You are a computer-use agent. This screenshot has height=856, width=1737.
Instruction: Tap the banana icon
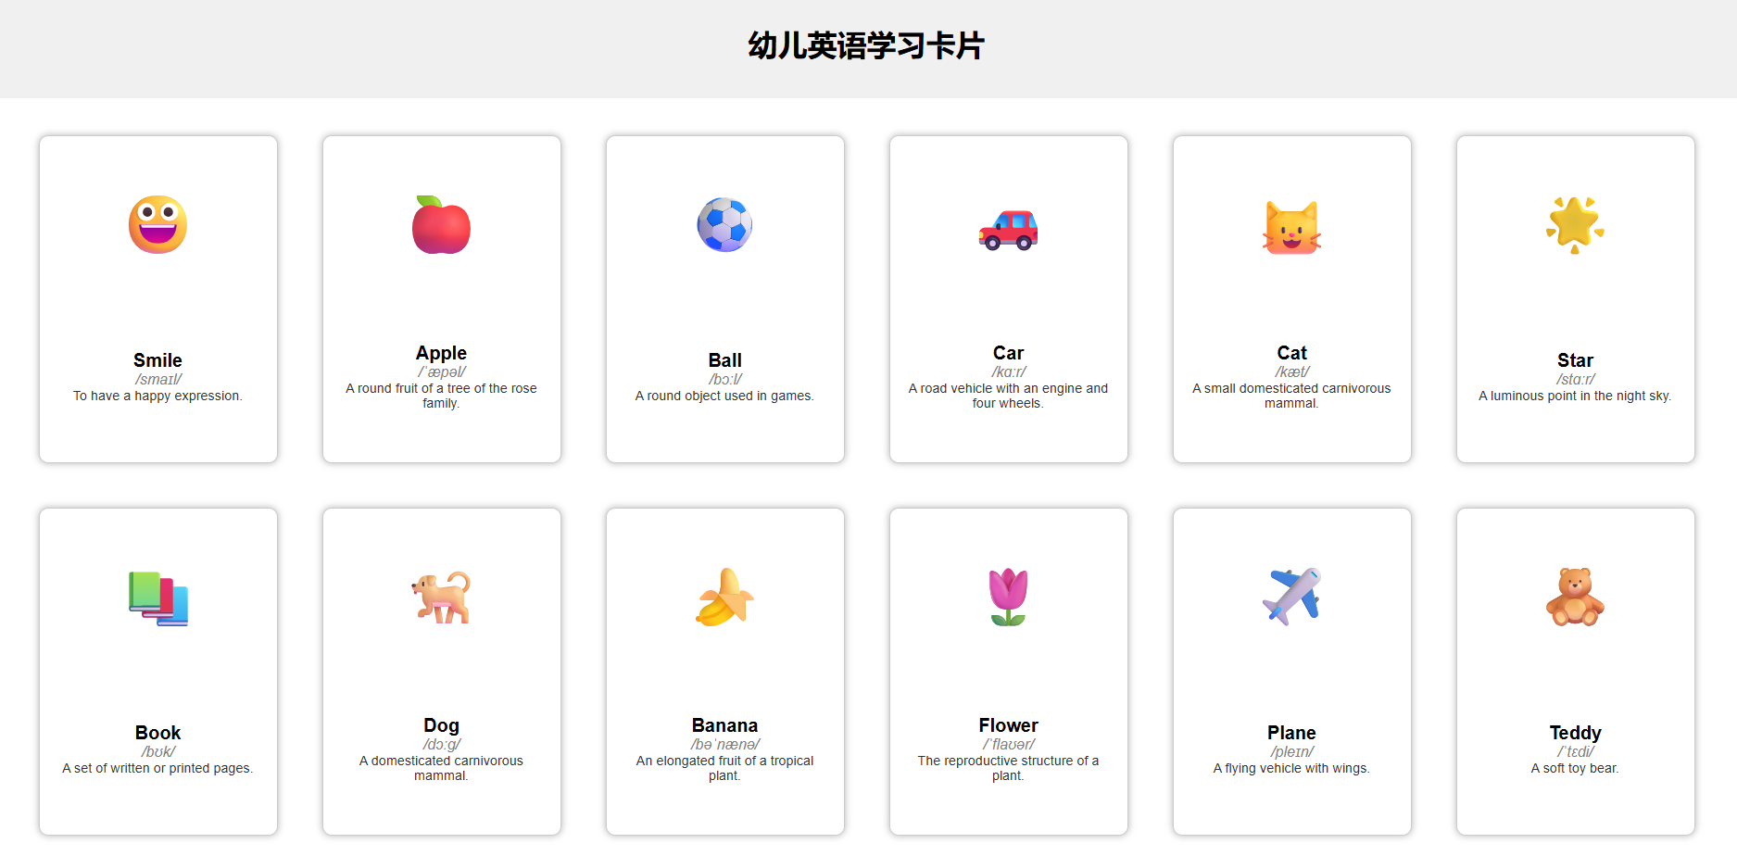click(x=724, y=598)
